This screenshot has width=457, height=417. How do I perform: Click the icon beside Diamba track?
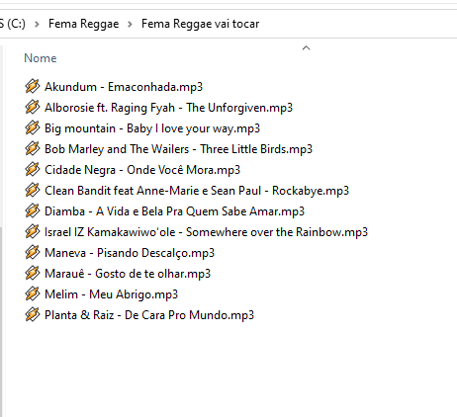click(32, 211)
